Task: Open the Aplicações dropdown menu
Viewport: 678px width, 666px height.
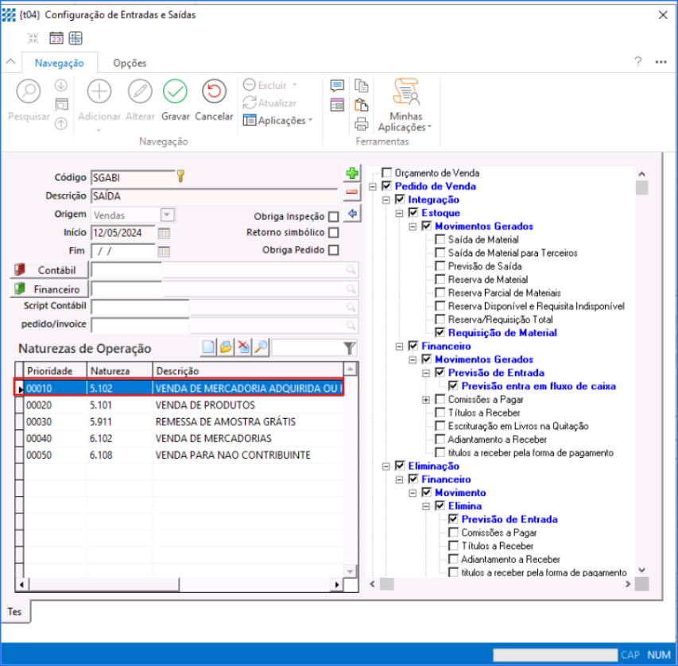Action: (x=277, y=121)
